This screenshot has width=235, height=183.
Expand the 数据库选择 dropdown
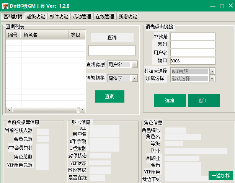pyautogui.click(x=212, y=71)
